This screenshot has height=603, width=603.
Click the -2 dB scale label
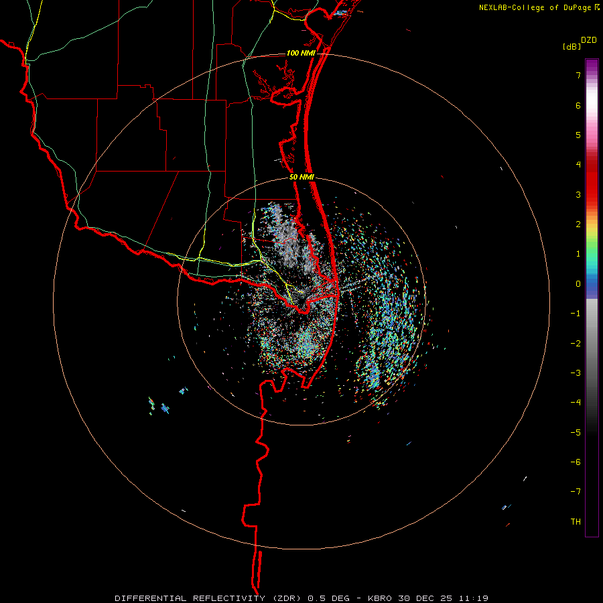576,344
